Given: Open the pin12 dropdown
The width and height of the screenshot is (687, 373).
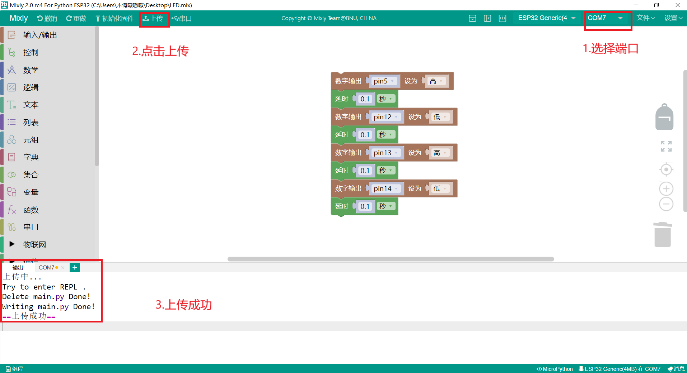Looking at the screenshot, I should click(x=386, y=117).
